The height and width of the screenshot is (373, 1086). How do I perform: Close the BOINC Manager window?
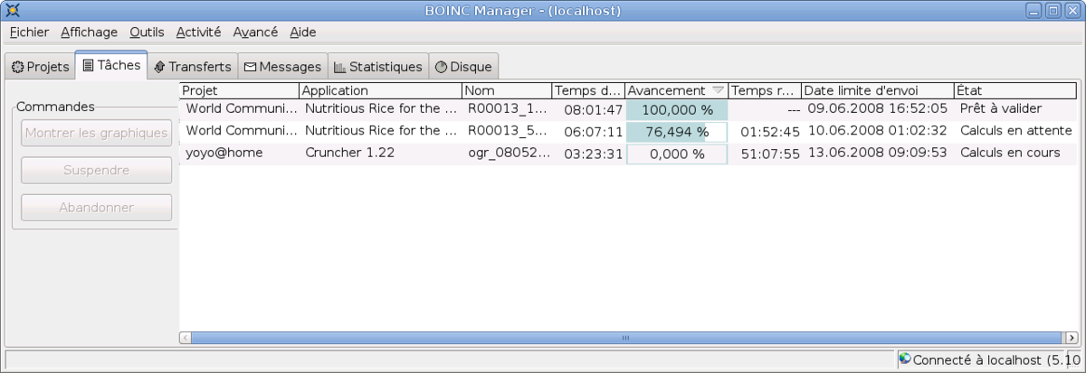(x=1072, y=10)
